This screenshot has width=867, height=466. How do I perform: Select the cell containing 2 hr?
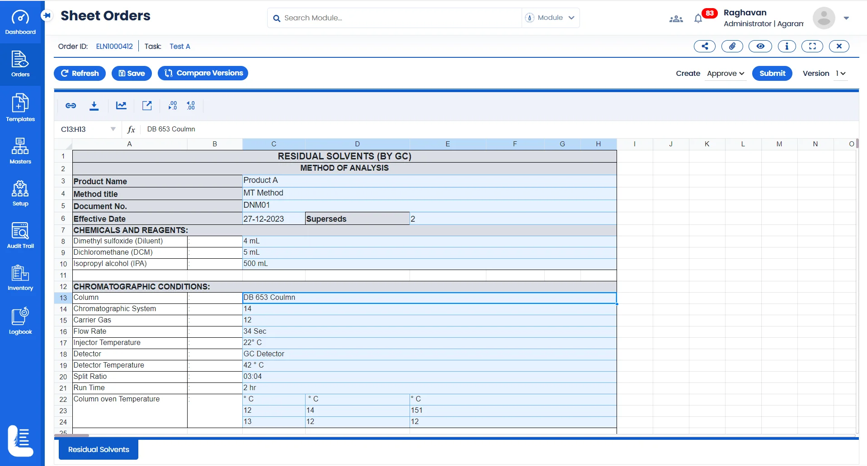pyautogui.click(x=429, y=388)
